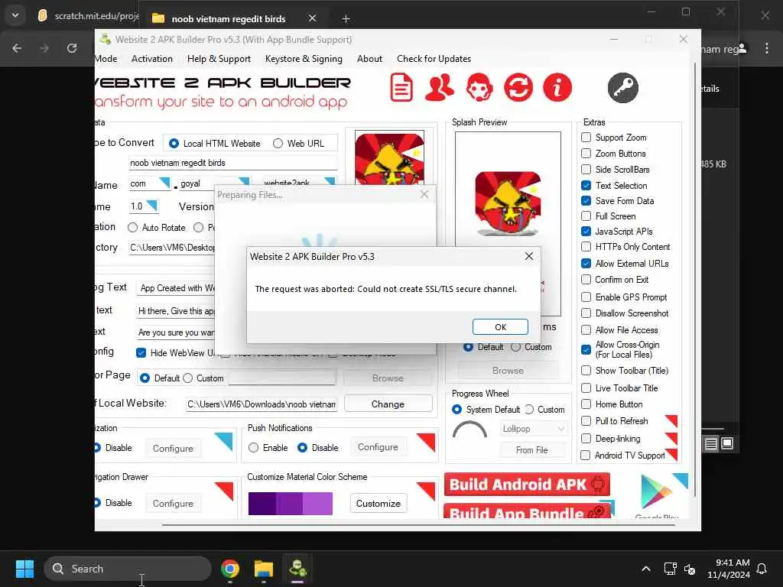783x587 pixels.
Task: Check Disallow Screenshot option
Action: [586, 313]
